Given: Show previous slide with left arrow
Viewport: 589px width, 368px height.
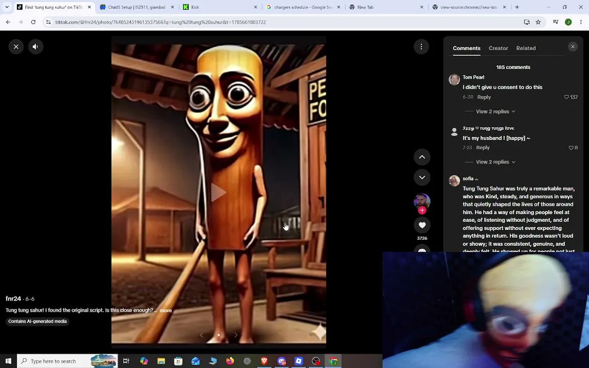Looking at the screenshot, I should tap(202, 335).
